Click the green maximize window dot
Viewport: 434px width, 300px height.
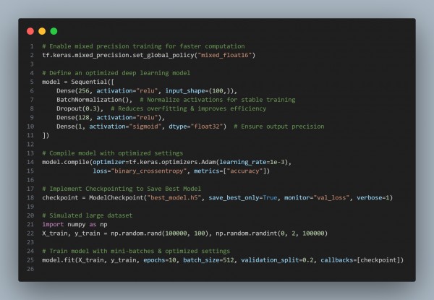click(54, 31)
